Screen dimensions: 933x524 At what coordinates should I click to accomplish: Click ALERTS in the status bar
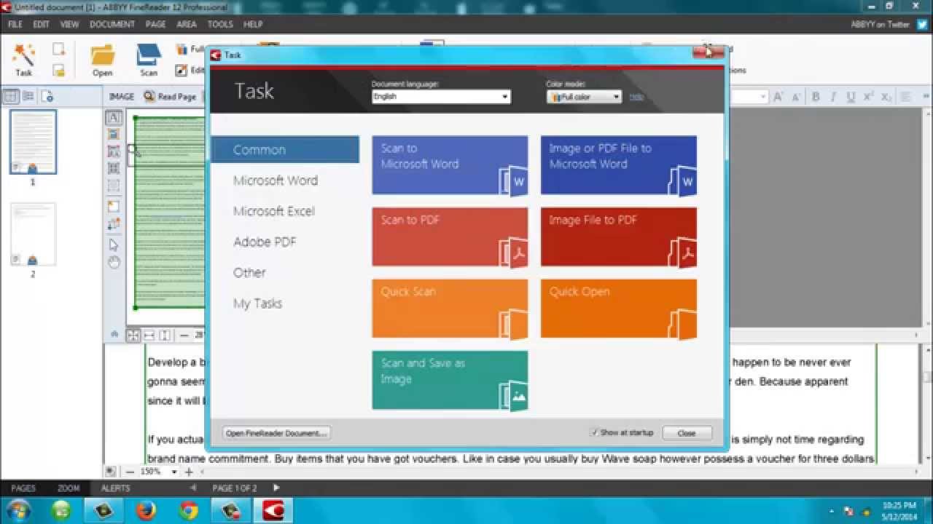tap(115, 488)
